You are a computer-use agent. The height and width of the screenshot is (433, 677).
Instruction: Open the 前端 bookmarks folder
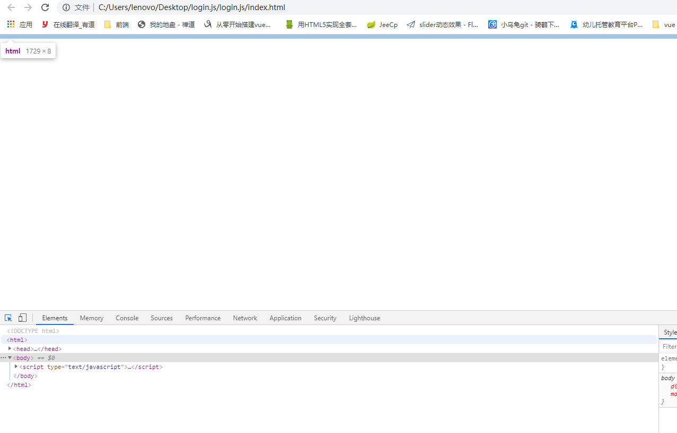coord(117,24)
